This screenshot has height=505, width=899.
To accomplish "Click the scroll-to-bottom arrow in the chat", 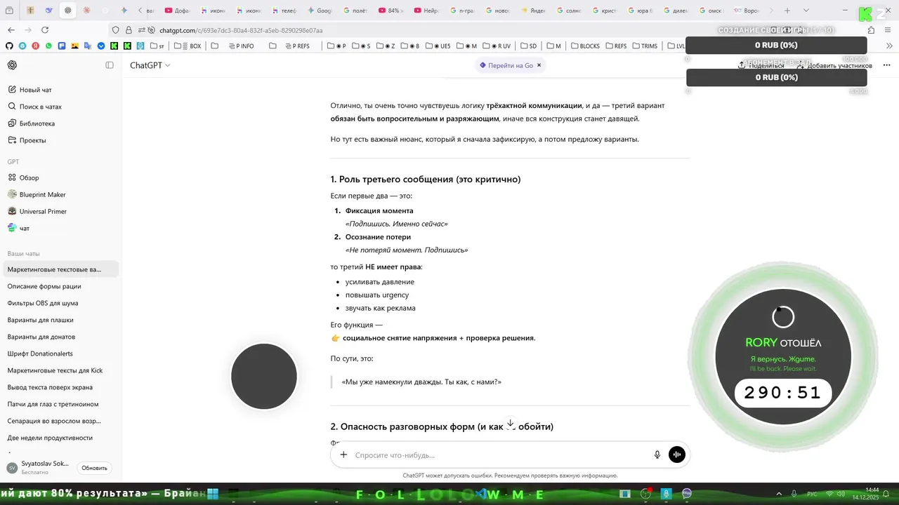I will (x=511, y=424).
